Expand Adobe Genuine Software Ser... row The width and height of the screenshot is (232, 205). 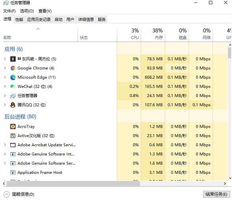[x=5, y=163]
